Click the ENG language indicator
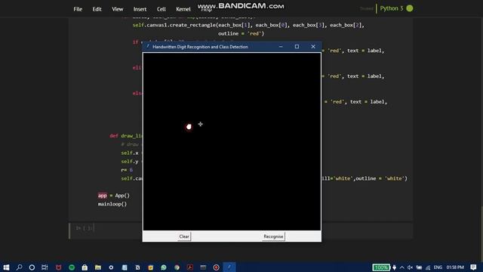This screenshot has height=272, width=483. (x=438, y=267)
